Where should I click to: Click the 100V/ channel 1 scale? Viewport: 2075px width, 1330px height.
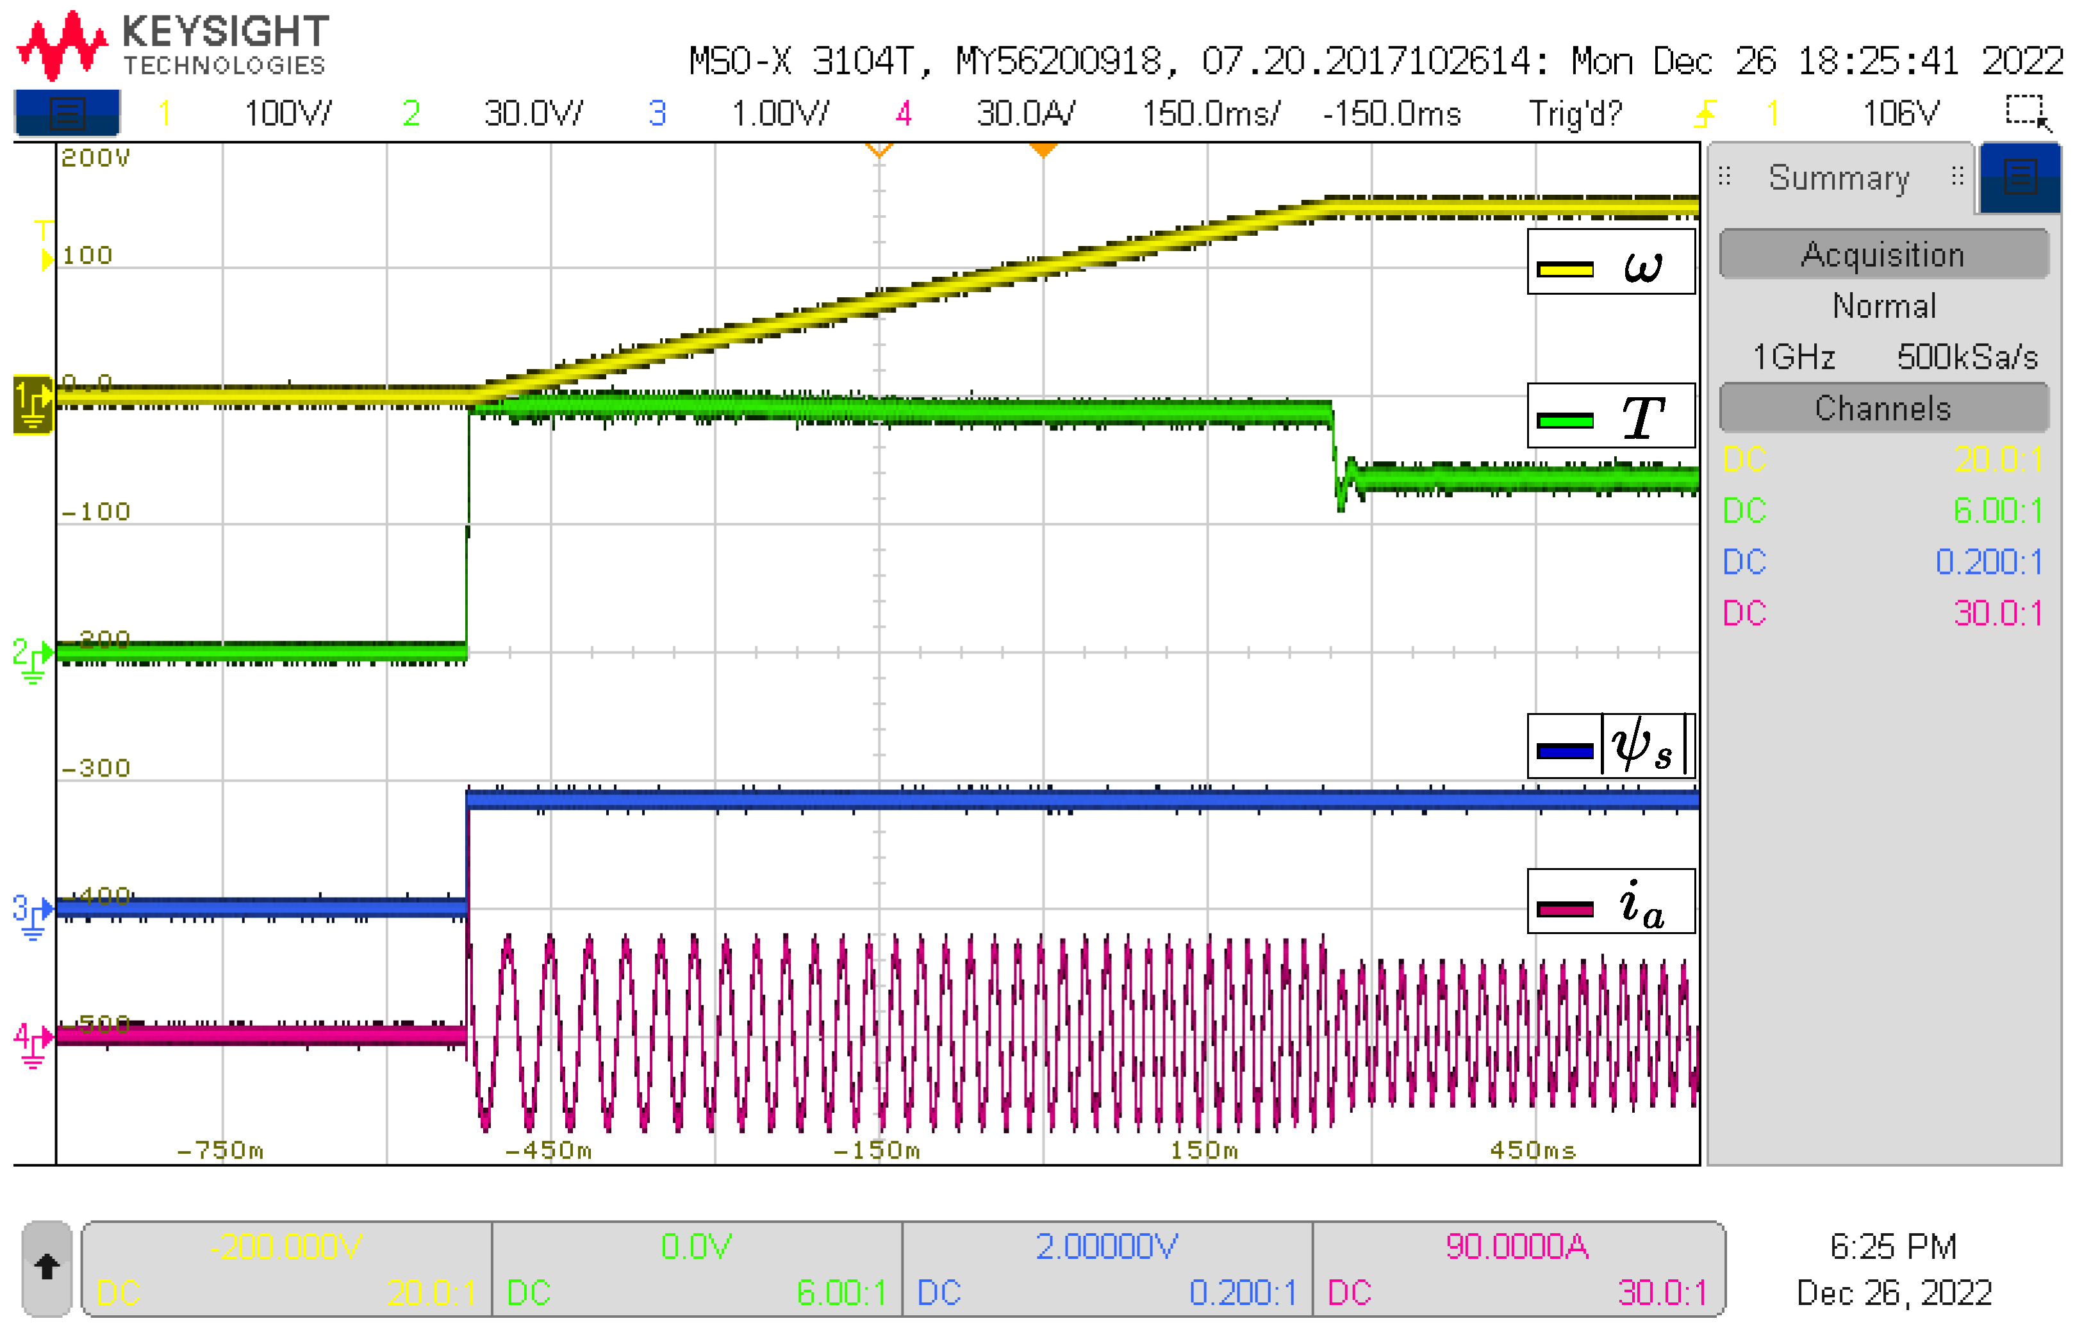288,113
